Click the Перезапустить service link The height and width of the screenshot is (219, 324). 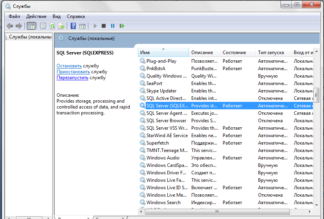(x=72, y=78)
